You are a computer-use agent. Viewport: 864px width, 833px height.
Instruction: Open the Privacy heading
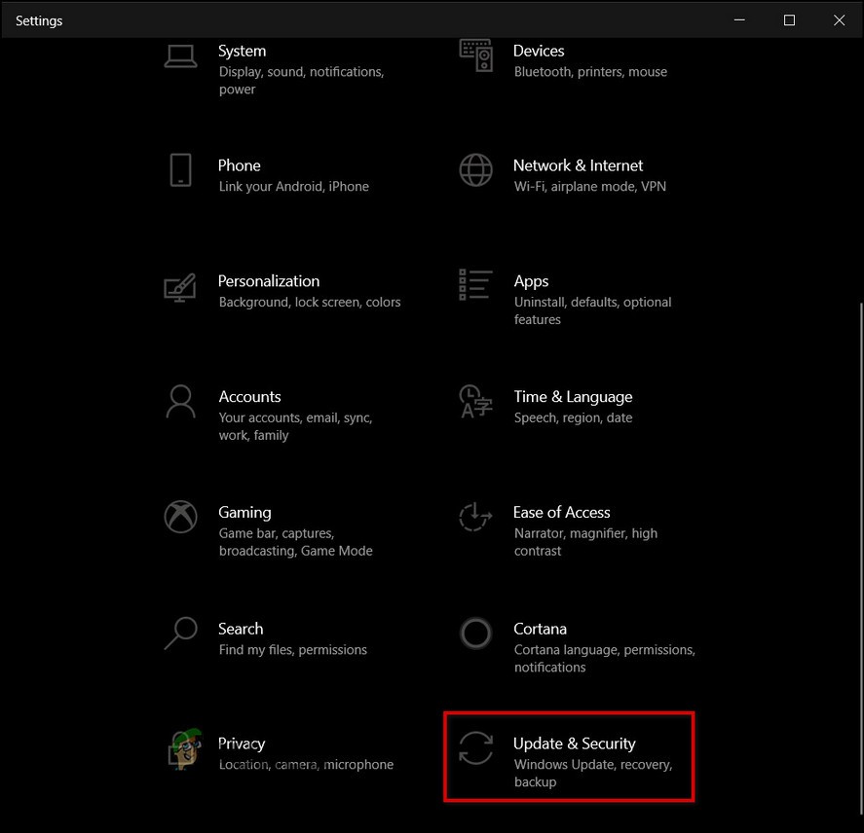(x=242, y=743)
